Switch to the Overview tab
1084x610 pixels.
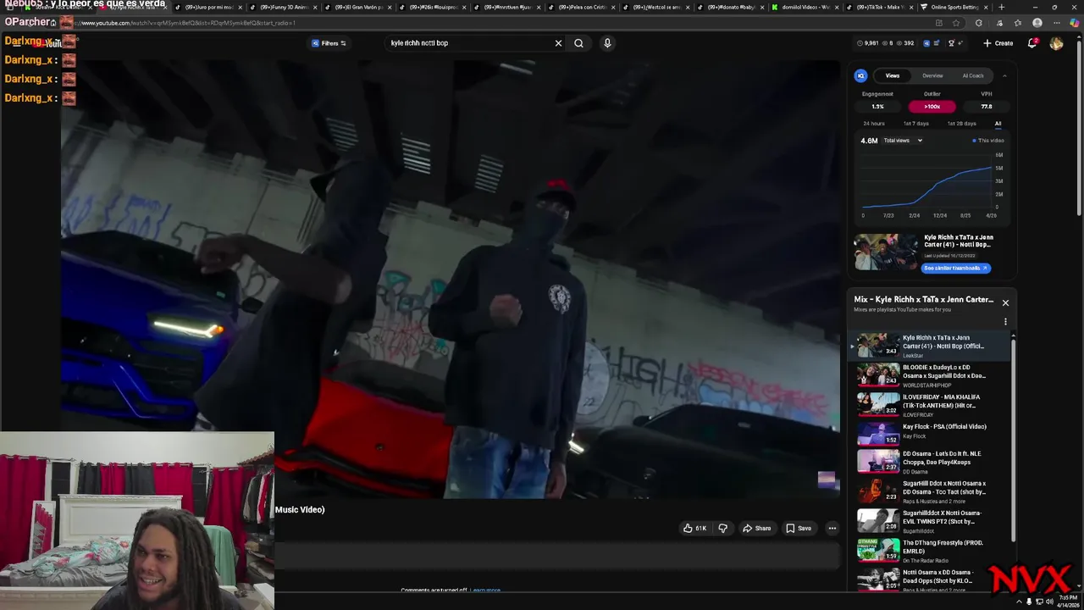click(932, 75)
